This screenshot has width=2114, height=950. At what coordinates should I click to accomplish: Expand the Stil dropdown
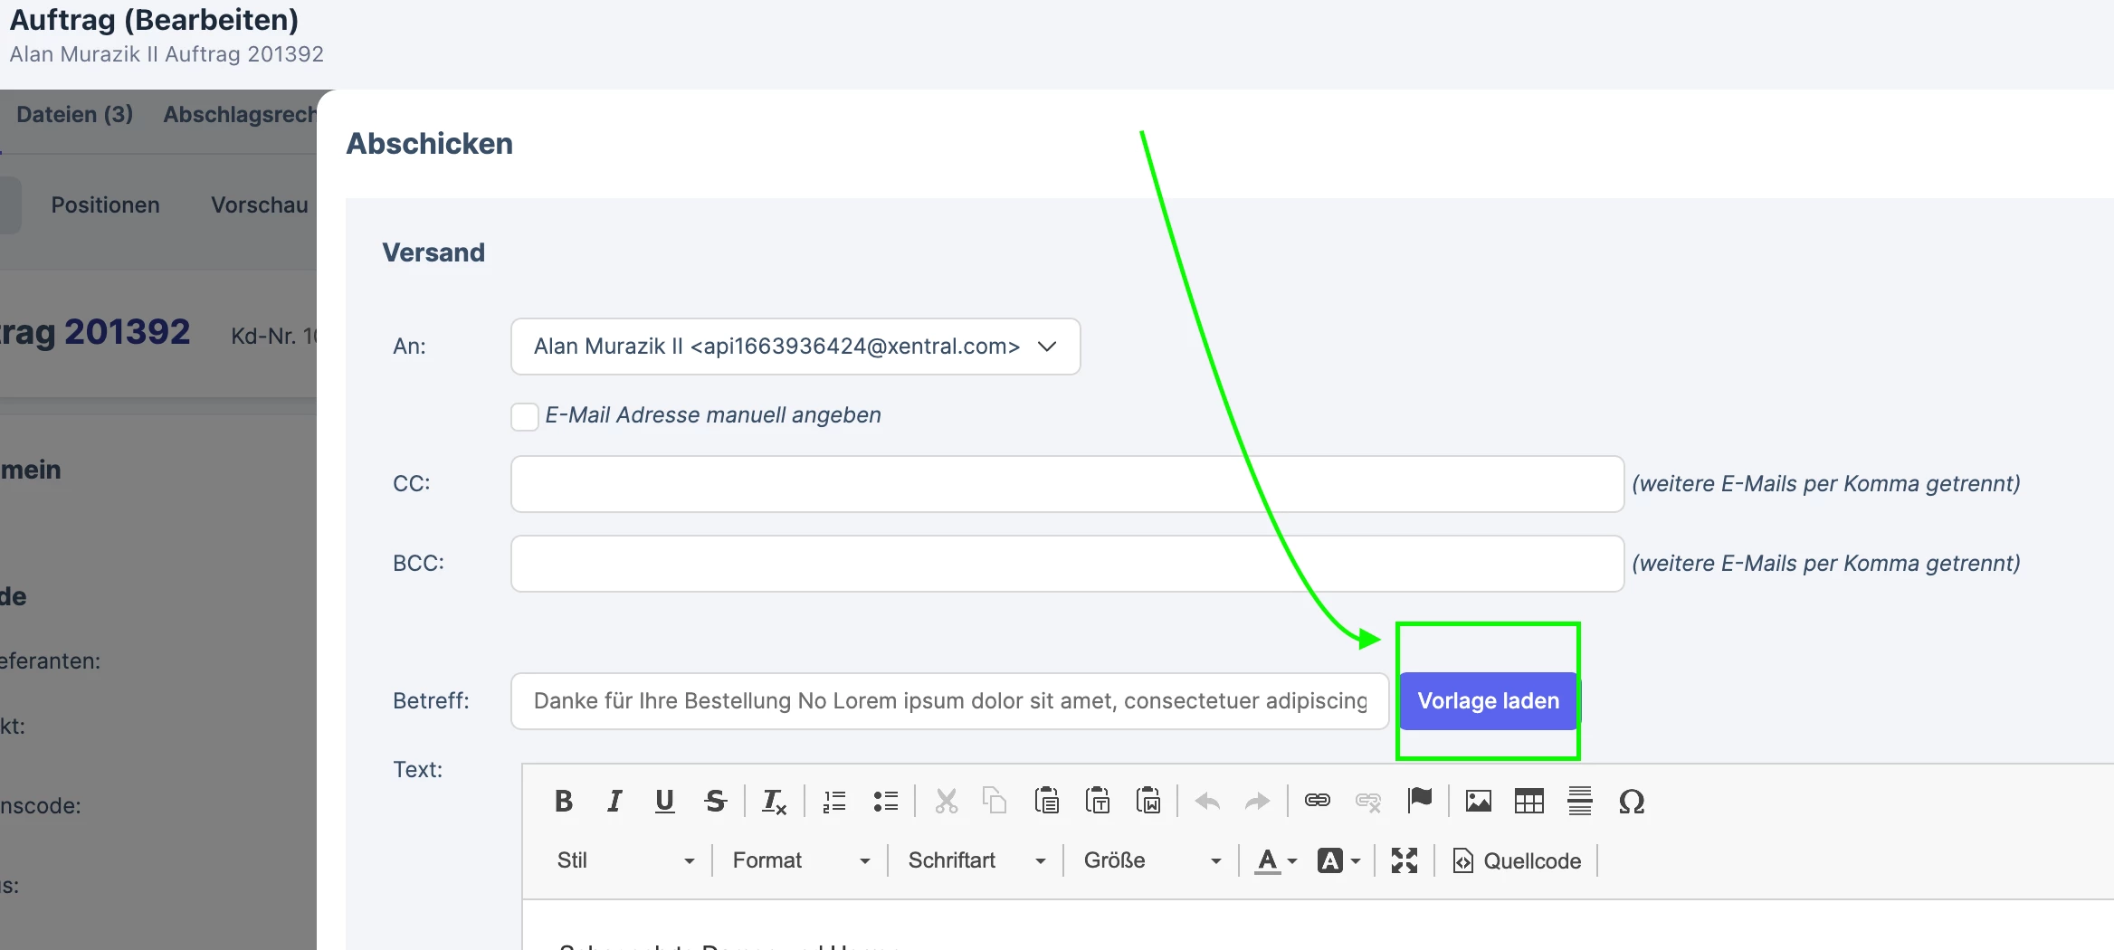[626, 860]
